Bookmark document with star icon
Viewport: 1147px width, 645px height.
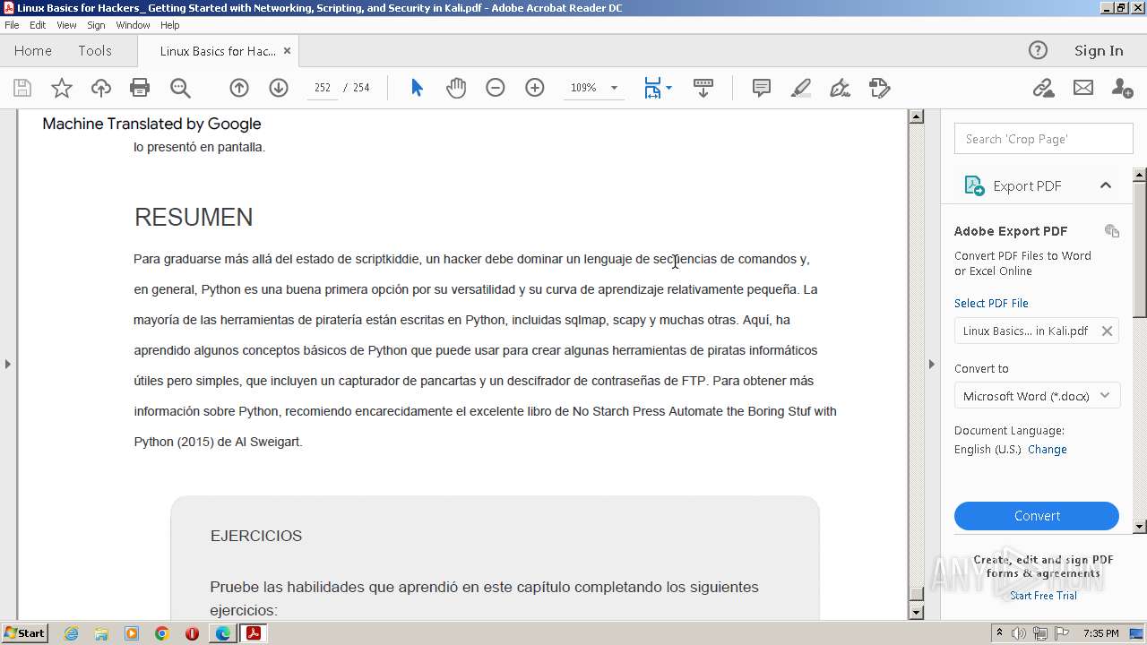(62, 88)
